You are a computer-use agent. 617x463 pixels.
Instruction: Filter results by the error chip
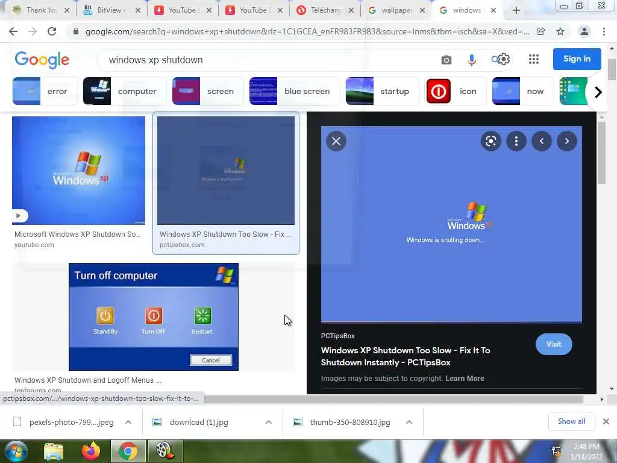[45, 92]
